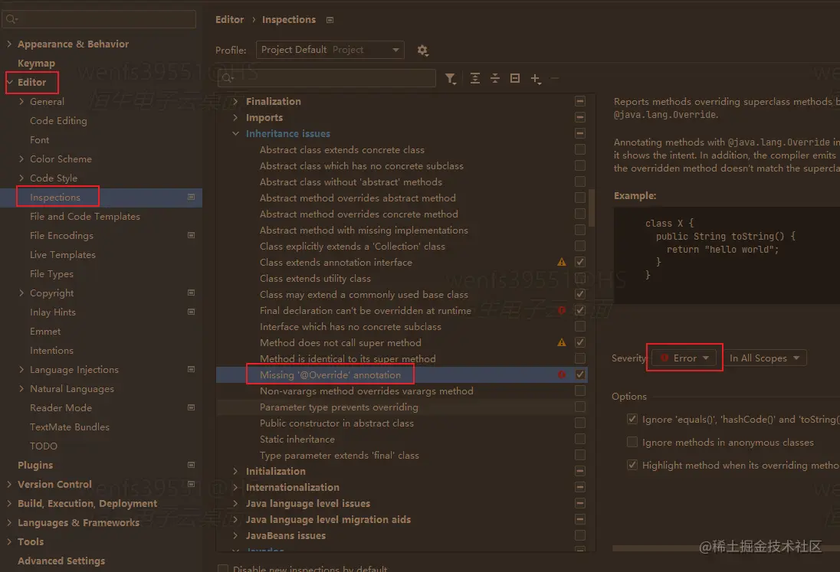Enable Ignore methods in anonymous classes
The height and width of the screenshot is (572, 840).
point(632,442)
